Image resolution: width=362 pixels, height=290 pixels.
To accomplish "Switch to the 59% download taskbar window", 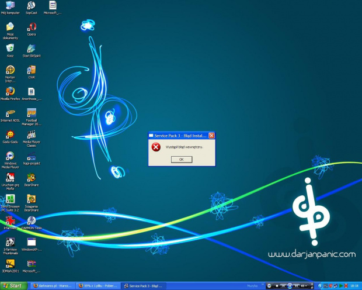I will coord(98,286).
